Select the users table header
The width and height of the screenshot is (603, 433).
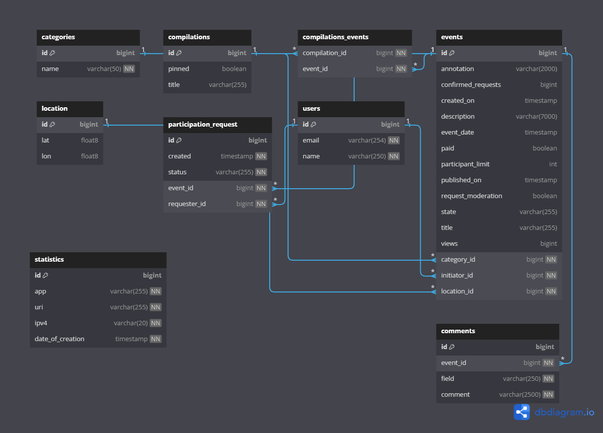[x=351, y=109]
